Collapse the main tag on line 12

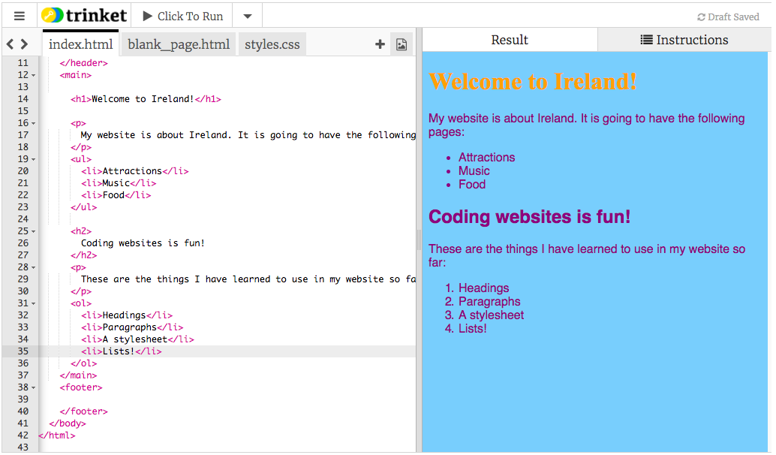(x=34, y=75)
